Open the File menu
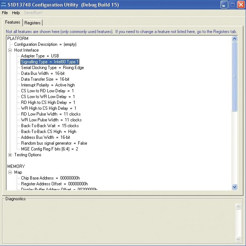246x246 pixels. pos(5,13)
